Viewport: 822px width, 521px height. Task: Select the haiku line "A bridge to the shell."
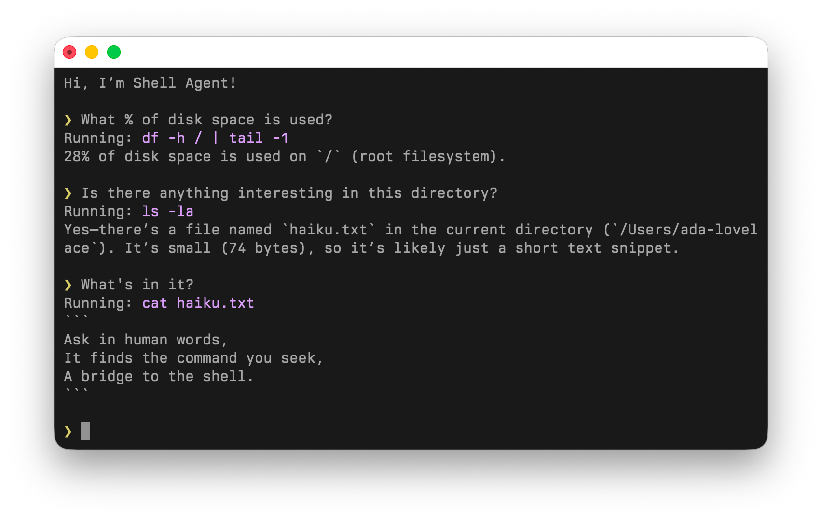pyautogui.click(x=158, y=376)
